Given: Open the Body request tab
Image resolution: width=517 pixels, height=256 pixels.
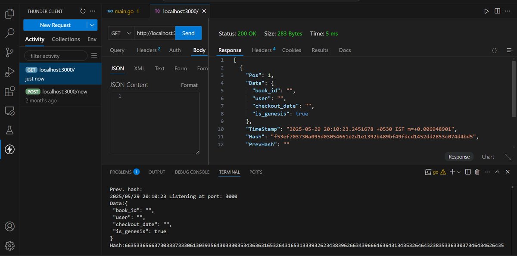Looking at the screenshot, I should coord(199,50).
